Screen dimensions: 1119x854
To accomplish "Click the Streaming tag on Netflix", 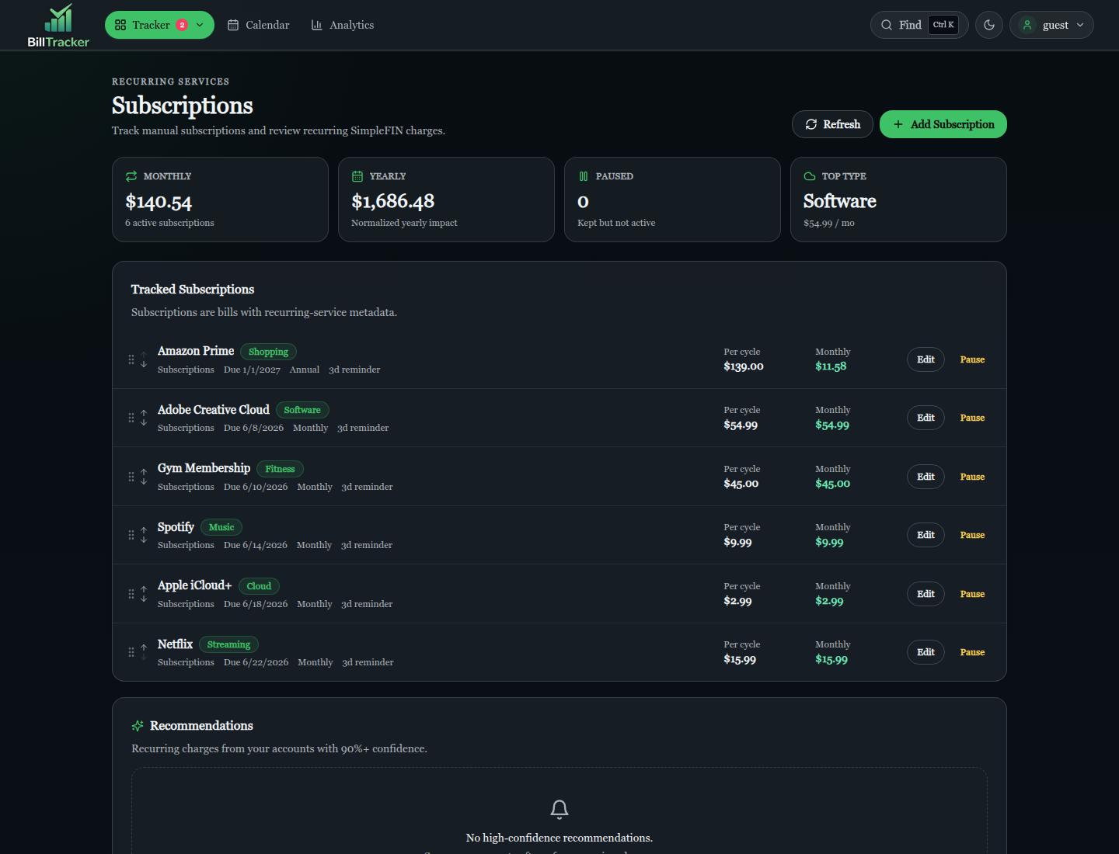I will coord(228,644).
